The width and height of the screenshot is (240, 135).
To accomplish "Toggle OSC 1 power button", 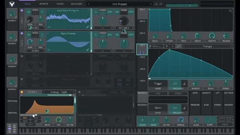I will [22, 10].
